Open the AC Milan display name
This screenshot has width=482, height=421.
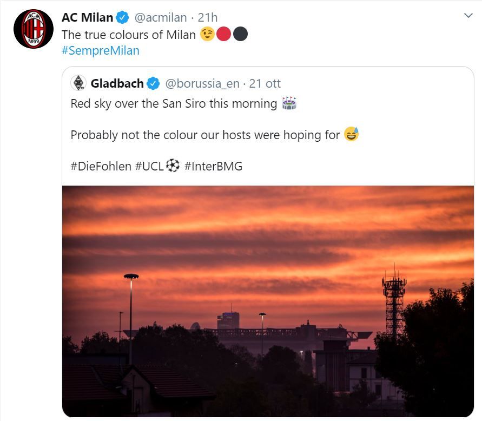click(x=87, y=18)
